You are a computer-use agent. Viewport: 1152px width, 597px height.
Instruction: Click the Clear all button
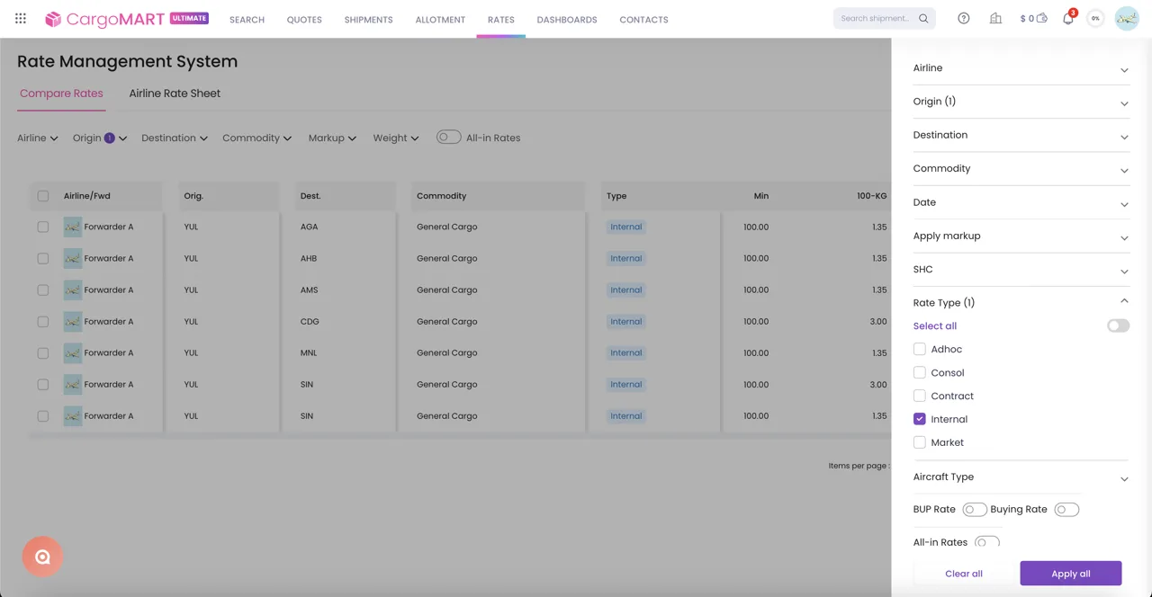pos(963,574)
